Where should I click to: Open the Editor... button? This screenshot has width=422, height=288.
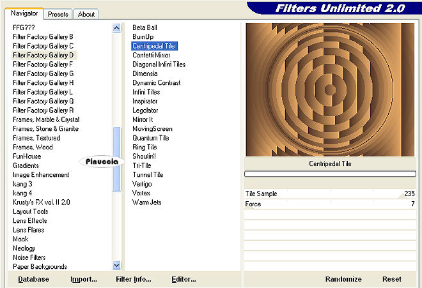(184, 280)
